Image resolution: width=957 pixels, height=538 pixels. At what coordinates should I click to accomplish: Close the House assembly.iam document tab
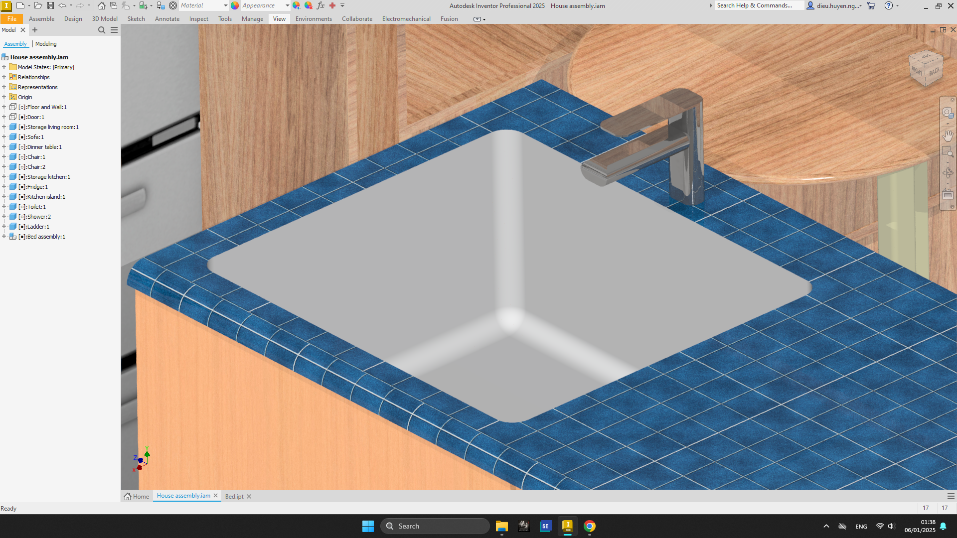[x=216, y=496]
